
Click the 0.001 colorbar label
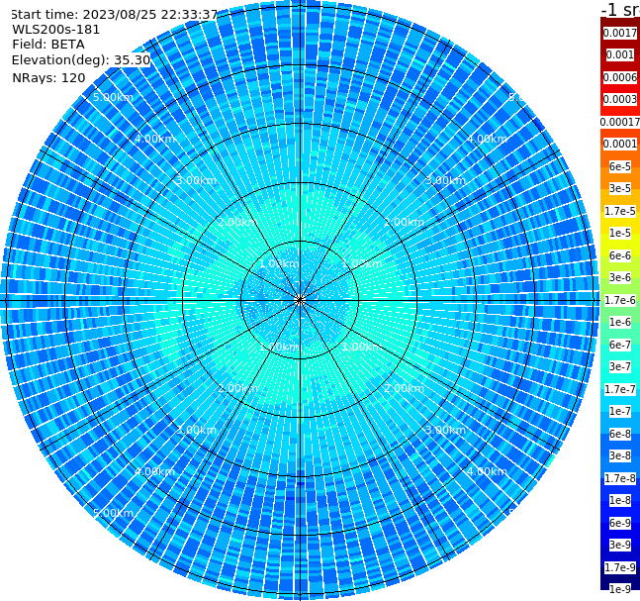pos(620,54)
